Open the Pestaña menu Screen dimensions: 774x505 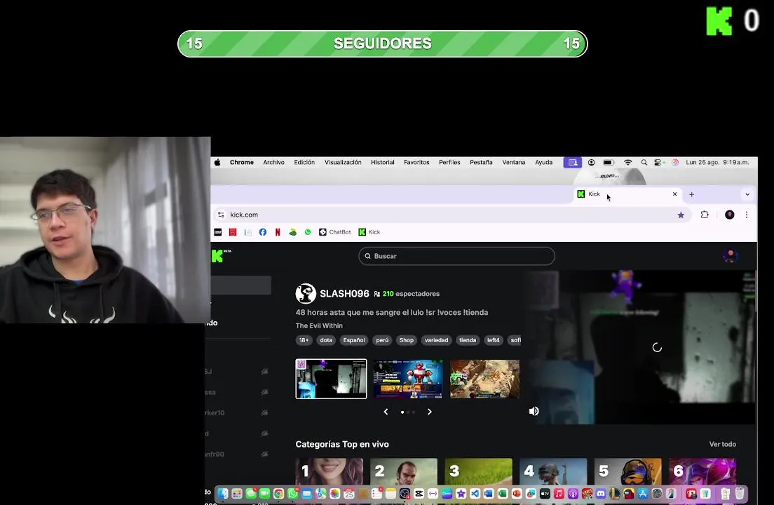point(481,163)
